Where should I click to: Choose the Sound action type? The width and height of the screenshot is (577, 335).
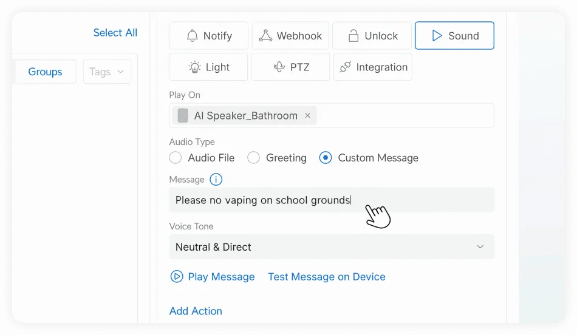coord(454,36)
